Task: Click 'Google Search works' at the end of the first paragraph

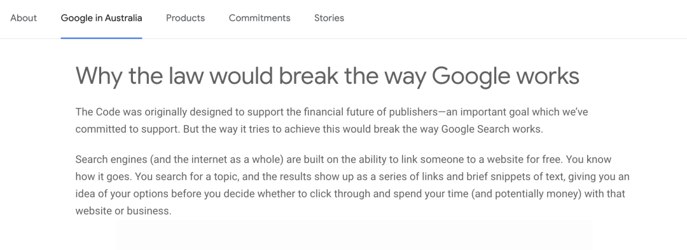Action: (x=492, y=129)
